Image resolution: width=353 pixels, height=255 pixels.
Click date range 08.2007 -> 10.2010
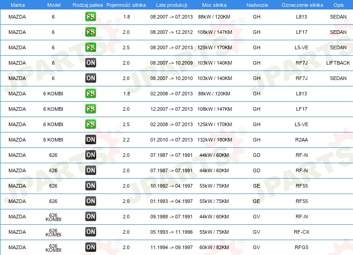click(x=172, y=78)
